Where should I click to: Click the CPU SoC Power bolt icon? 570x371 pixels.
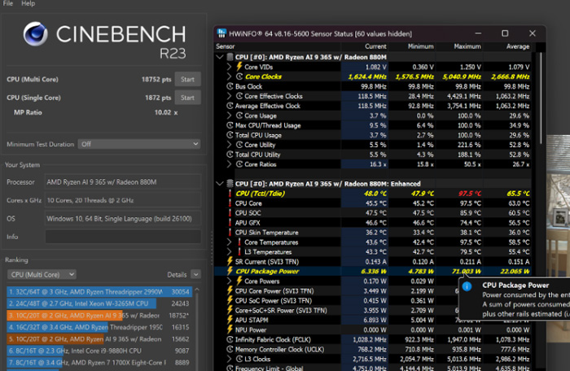coord(230,300)
